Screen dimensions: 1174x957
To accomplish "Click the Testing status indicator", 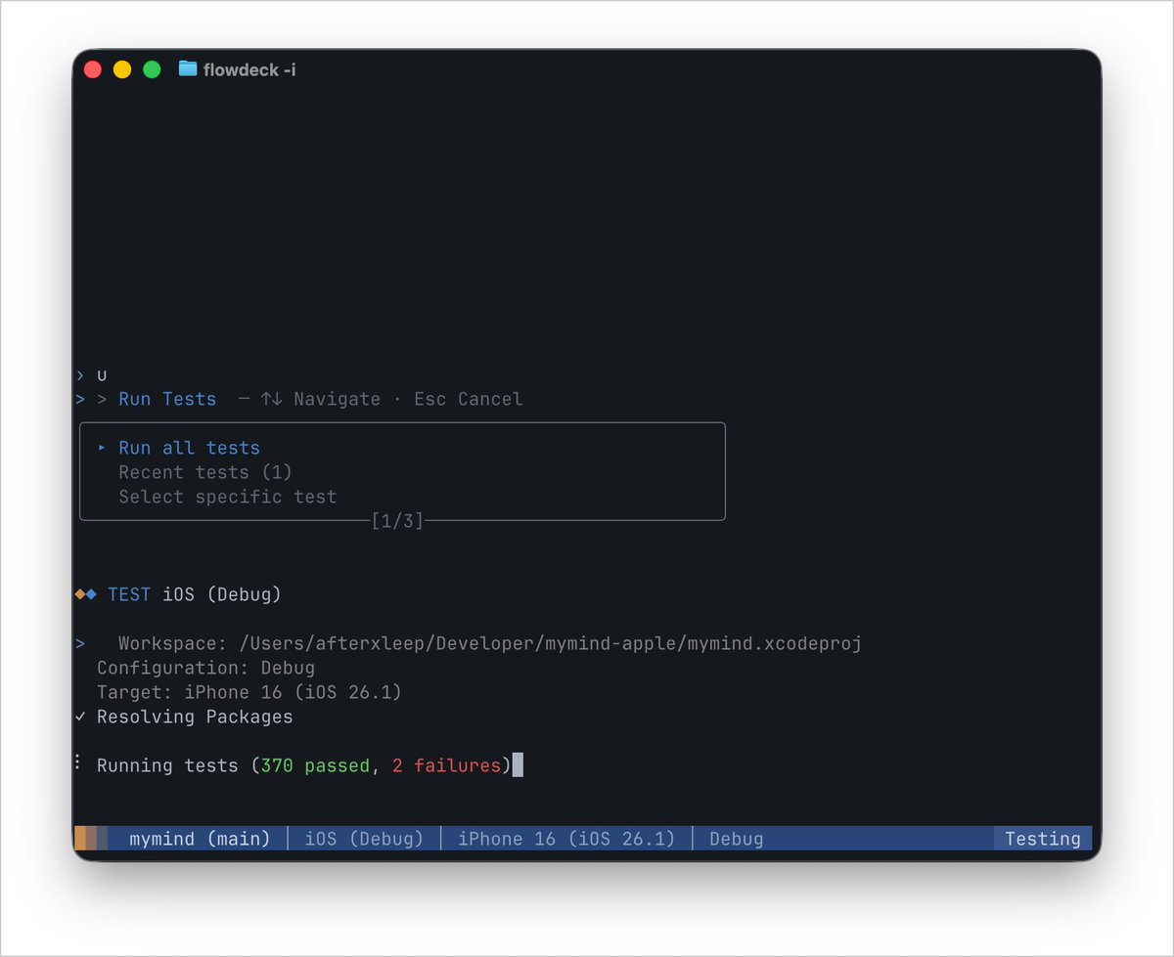I will pyautogui.click(x=1043, y=839).
